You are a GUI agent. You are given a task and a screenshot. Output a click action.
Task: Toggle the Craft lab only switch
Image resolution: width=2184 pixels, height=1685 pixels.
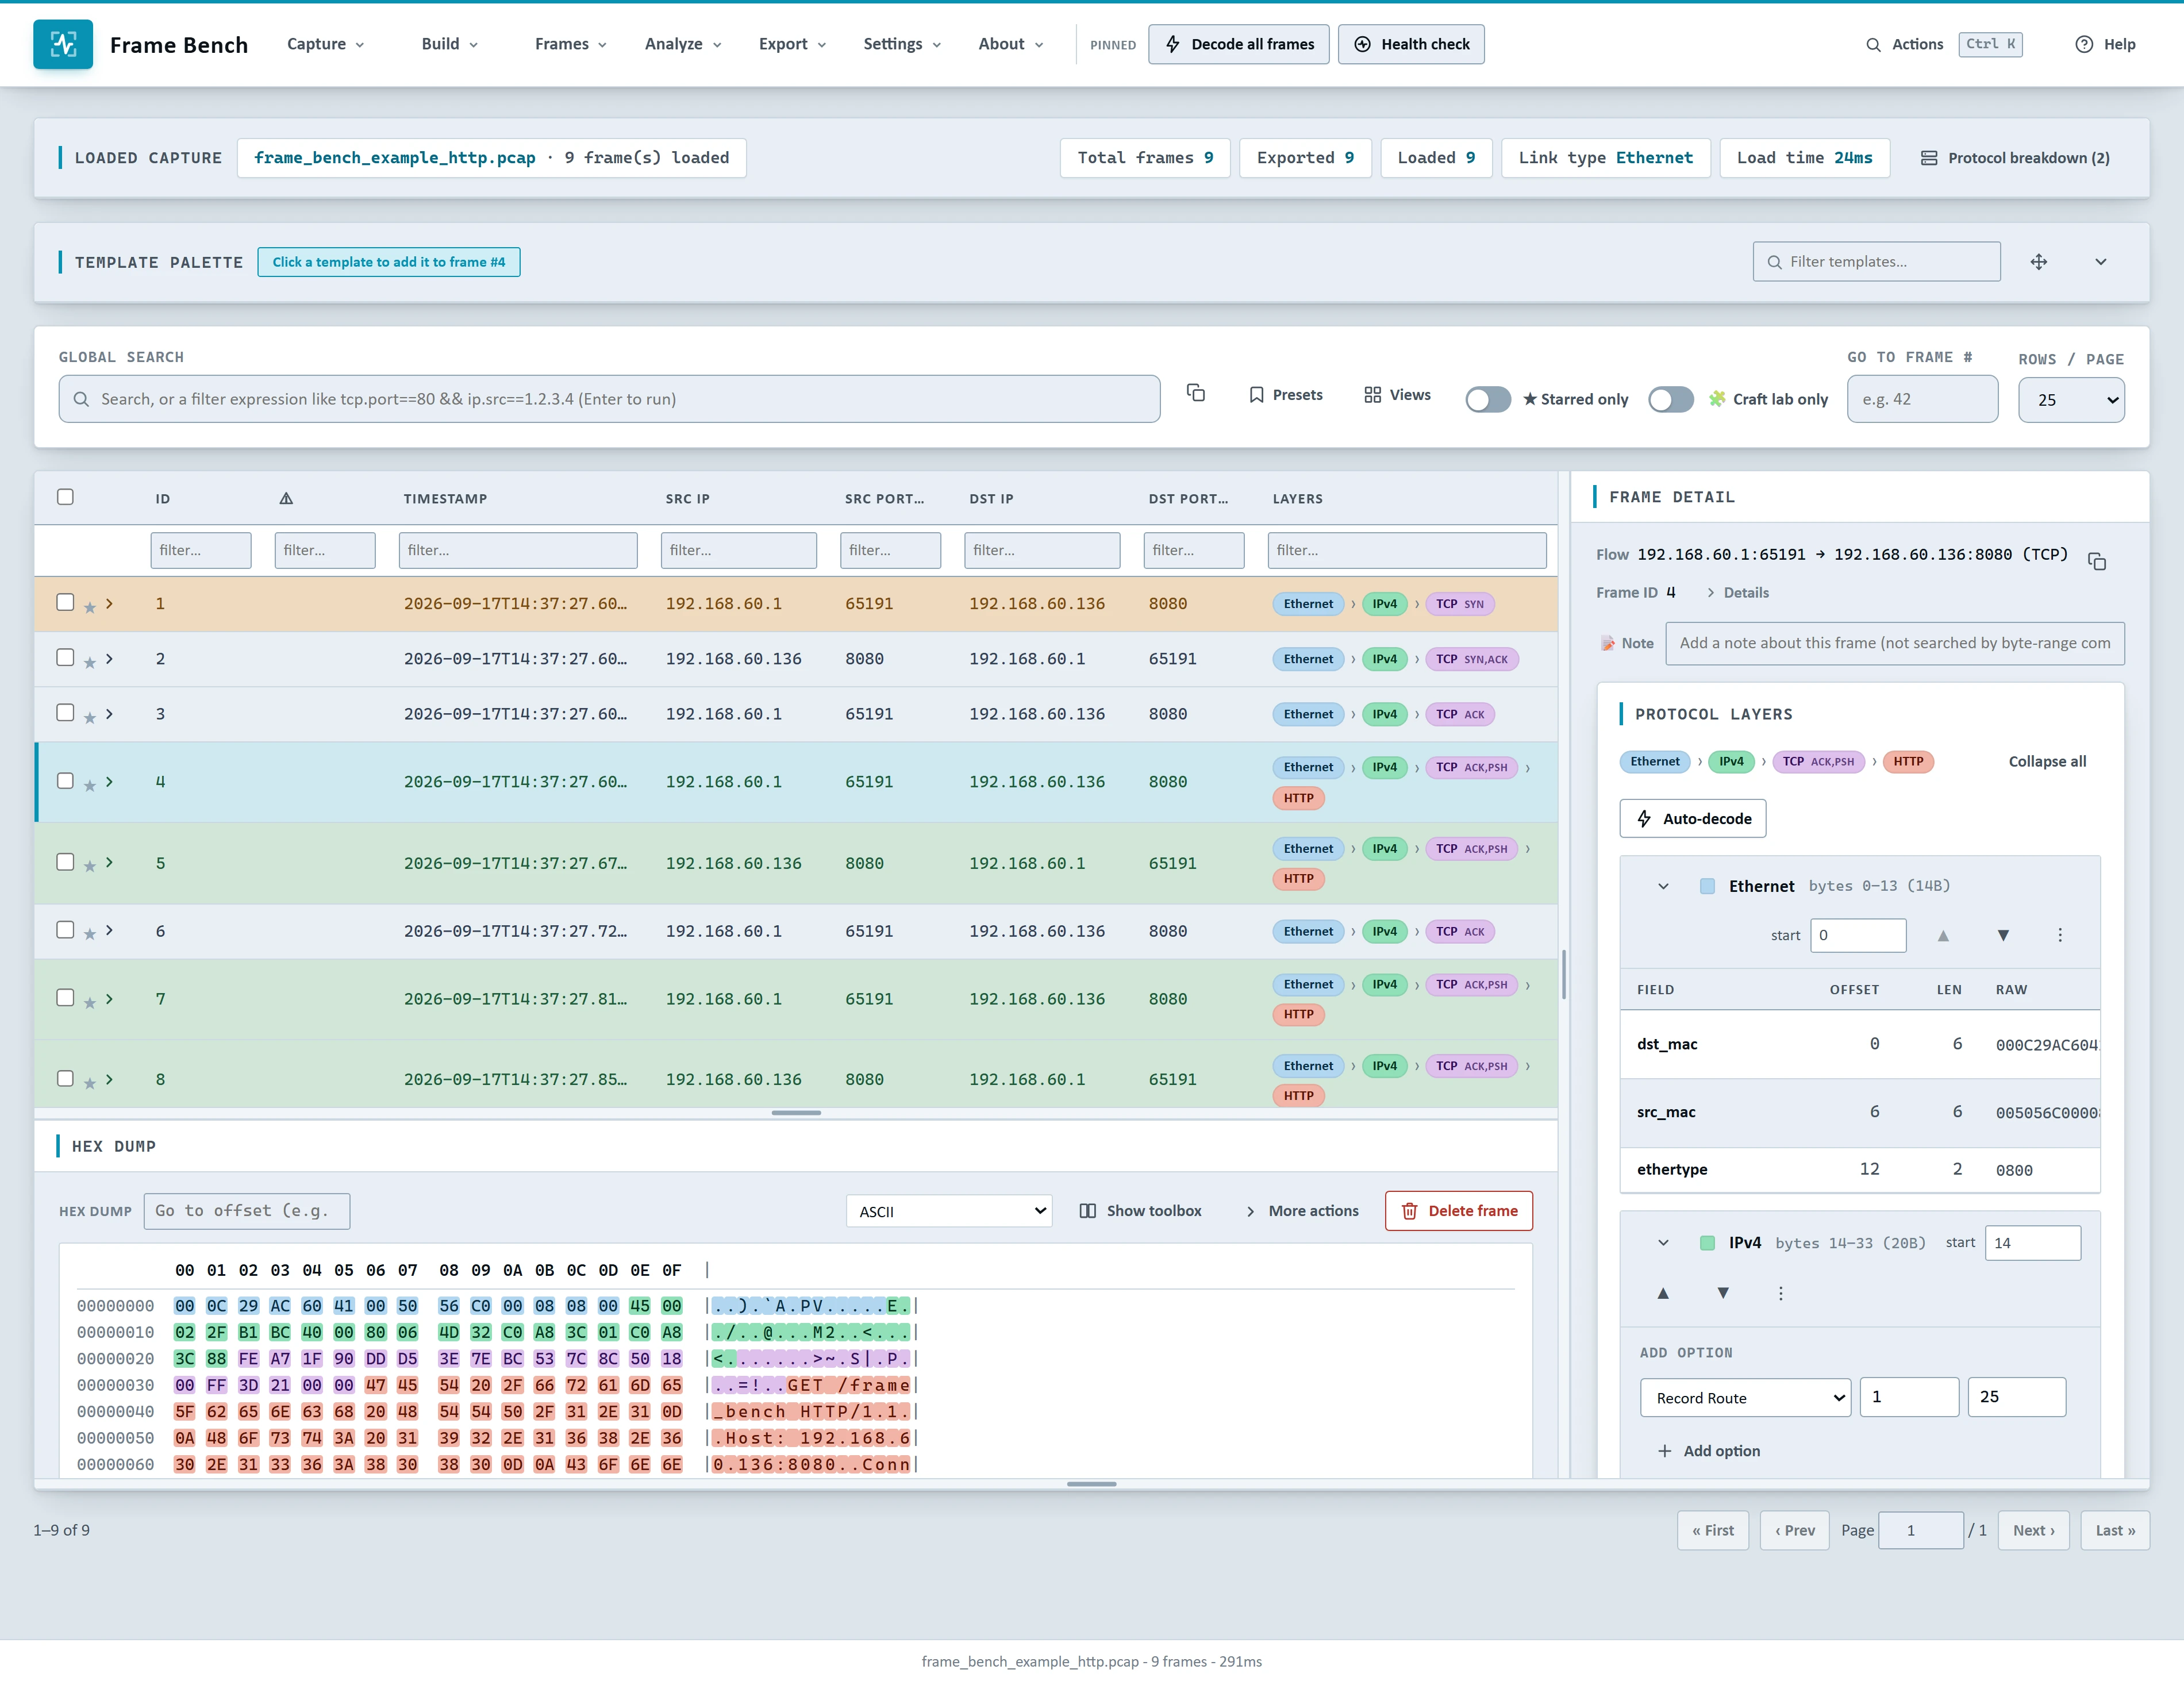[x=1671, y=399]
